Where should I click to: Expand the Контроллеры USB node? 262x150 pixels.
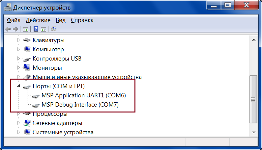pos(18,59)
